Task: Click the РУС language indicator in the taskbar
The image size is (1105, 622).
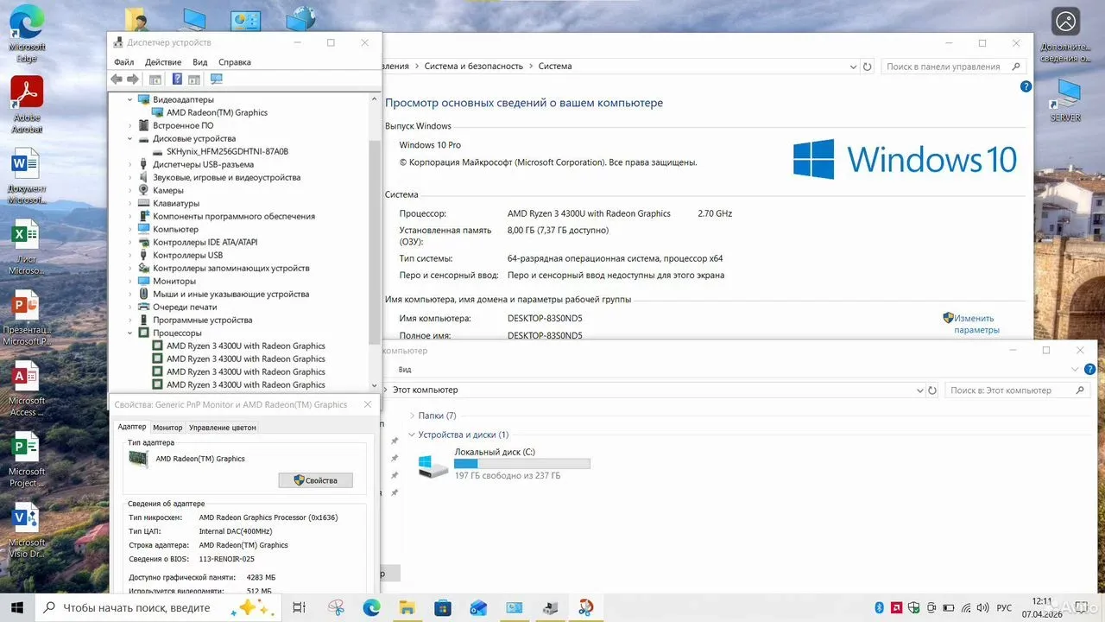Action: [1004, 607]
